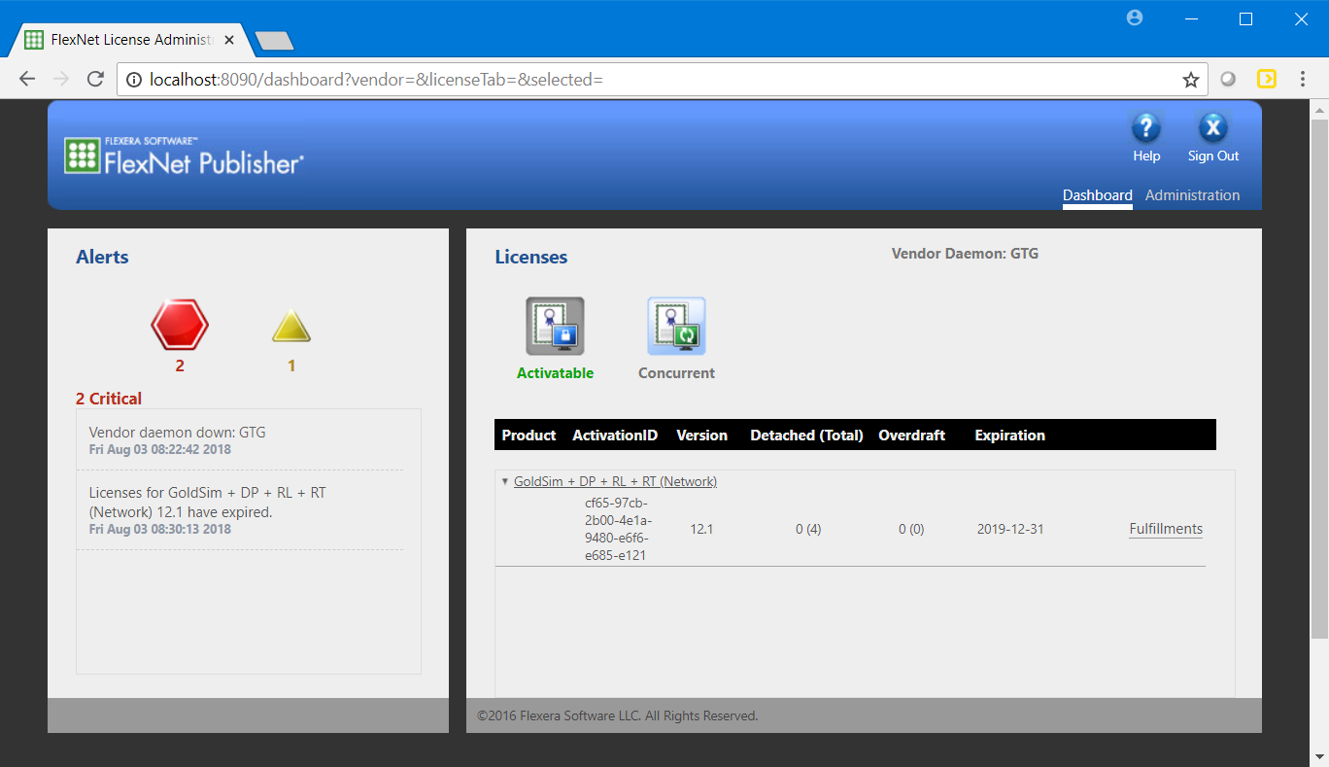Screen dimensions: 1329x767
Task: View site information icon in address bar
Action: (134, 80)
